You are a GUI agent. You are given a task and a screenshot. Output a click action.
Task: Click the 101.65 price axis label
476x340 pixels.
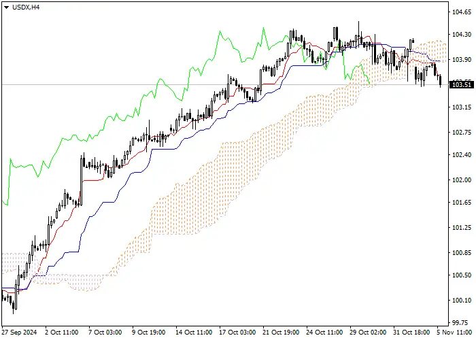(x=462, y=203)
